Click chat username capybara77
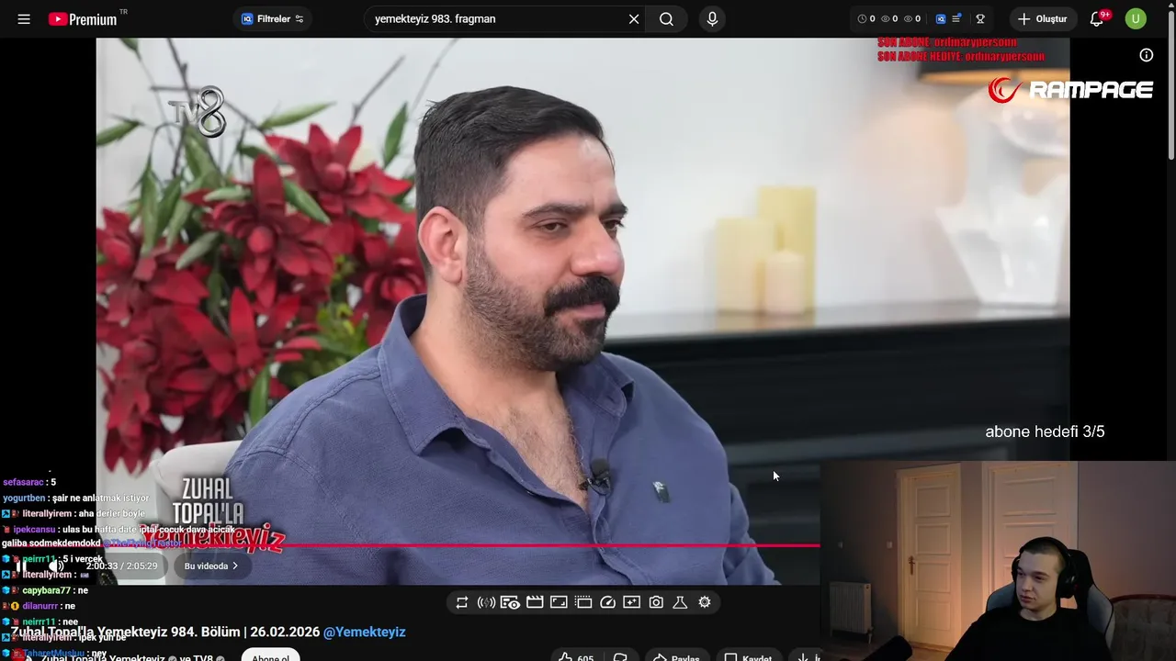The width and height of the screenshot is (1176, 661). [46, 590]
